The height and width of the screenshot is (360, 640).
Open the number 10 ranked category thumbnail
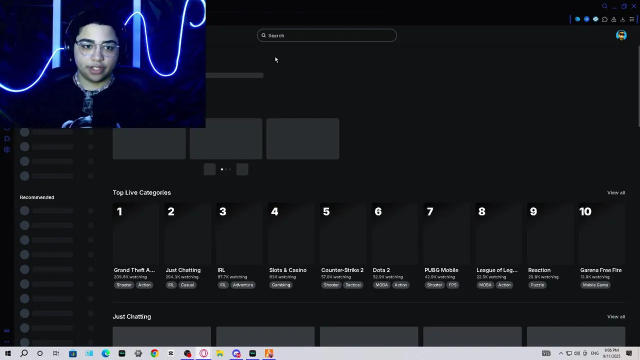[x=602, y=233]
